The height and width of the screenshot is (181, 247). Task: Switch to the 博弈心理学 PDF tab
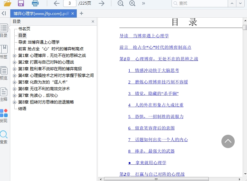click(x=41, y=14)
